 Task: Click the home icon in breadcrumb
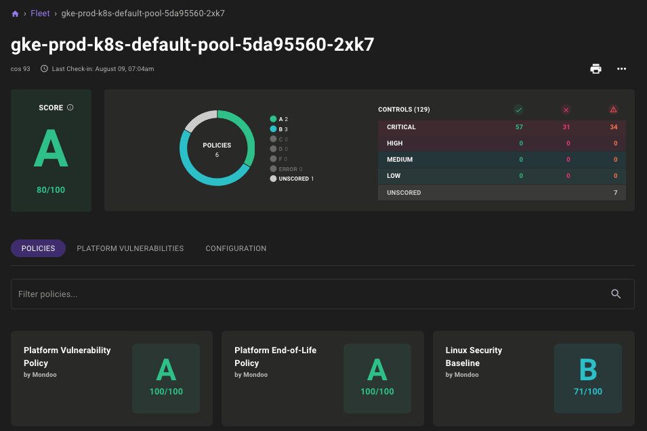click(15, 14)
